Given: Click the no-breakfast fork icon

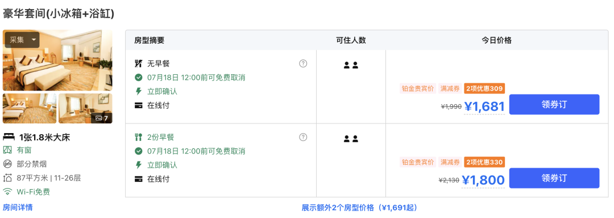Looking at the screenshot, I should pyautogui.click(x=138, y=63).
